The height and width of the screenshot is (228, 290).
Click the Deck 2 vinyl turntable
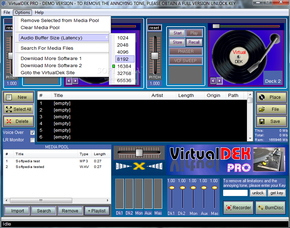[x=239, y=56]
